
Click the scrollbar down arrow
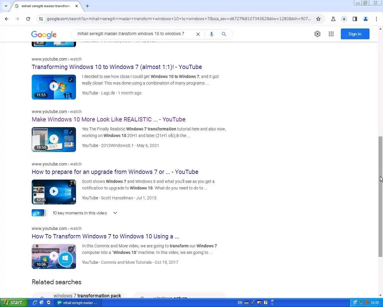pos(380,296)
